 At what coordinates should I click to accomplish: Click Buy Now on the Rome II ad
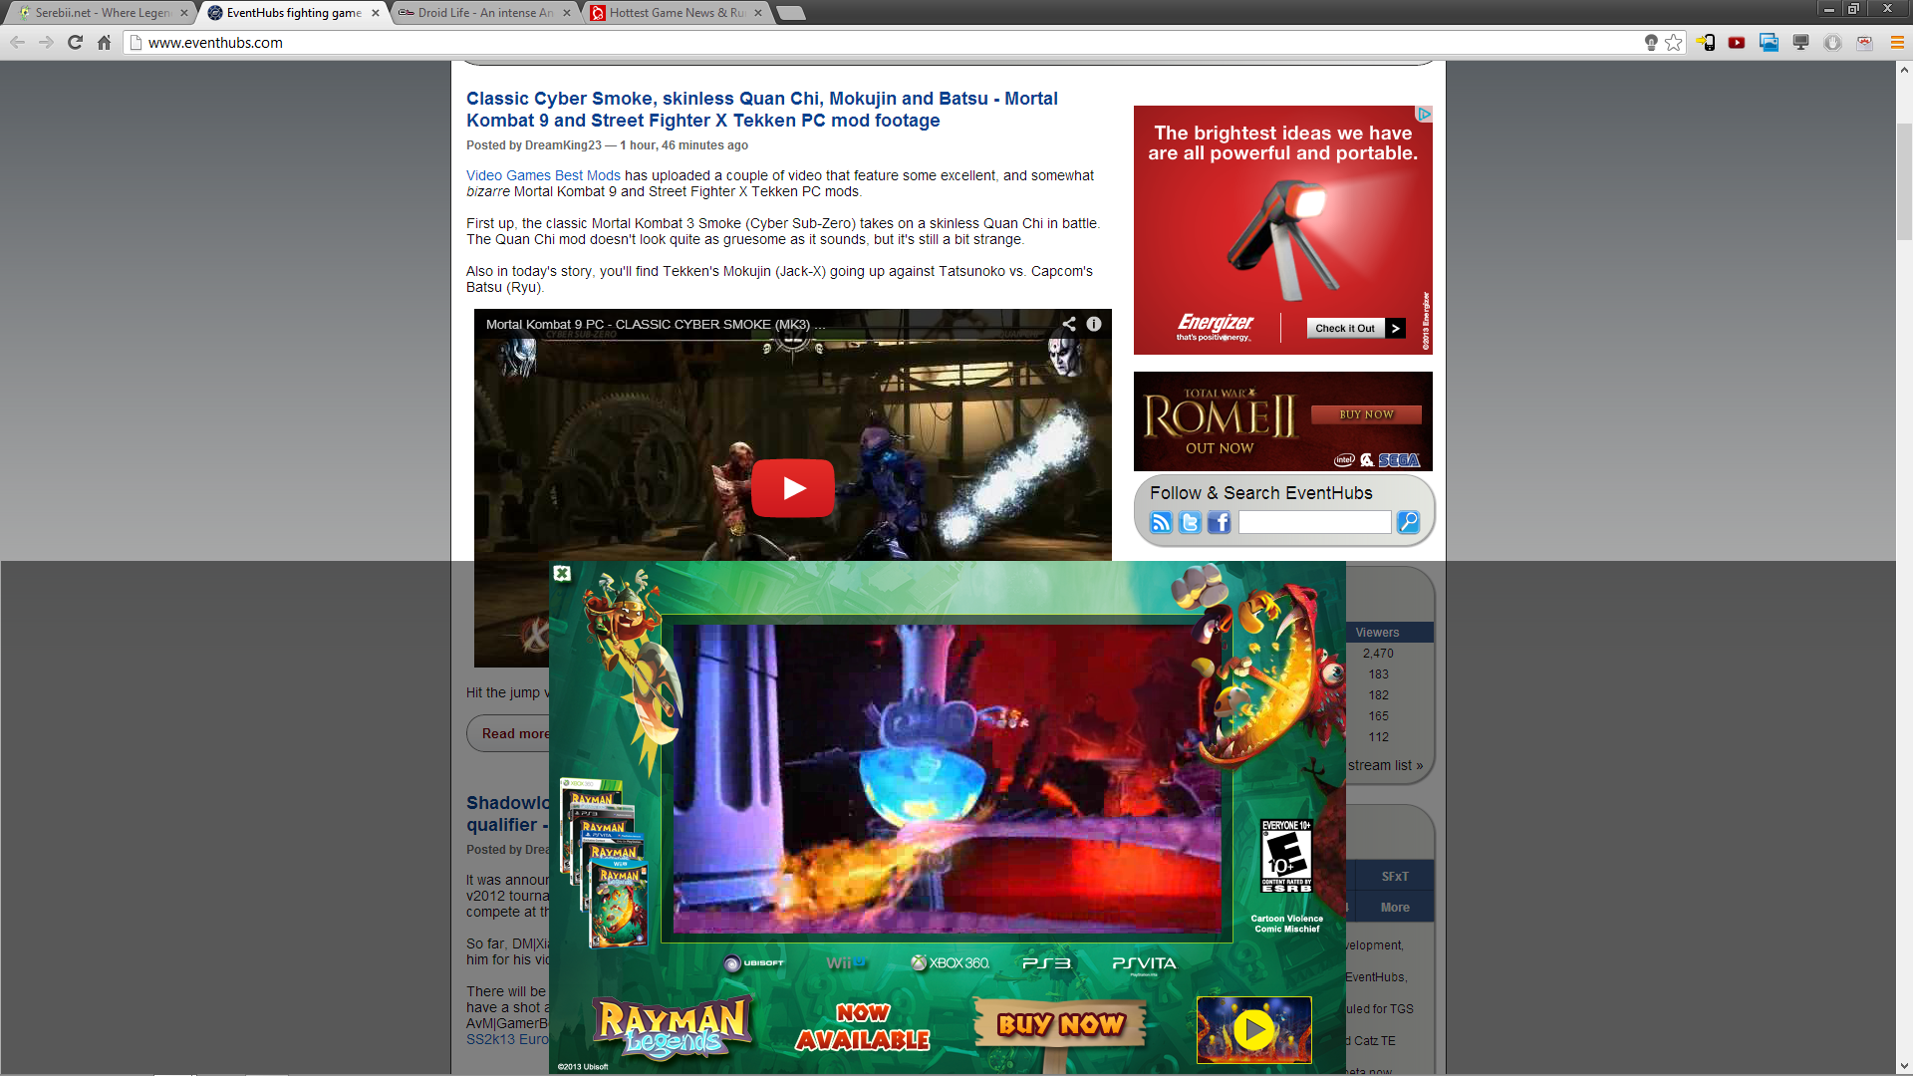(x=1366, y=414)
